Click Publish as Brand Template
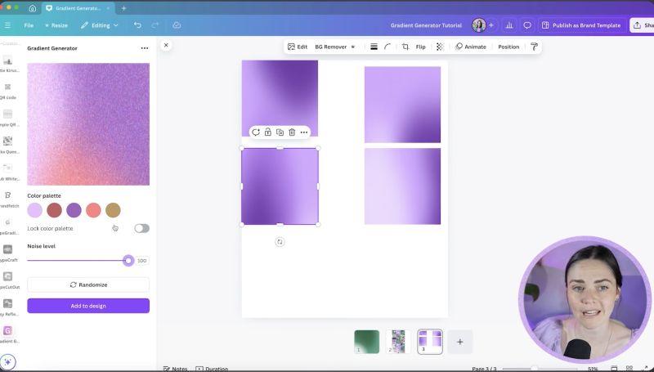 tap(582, 25)
